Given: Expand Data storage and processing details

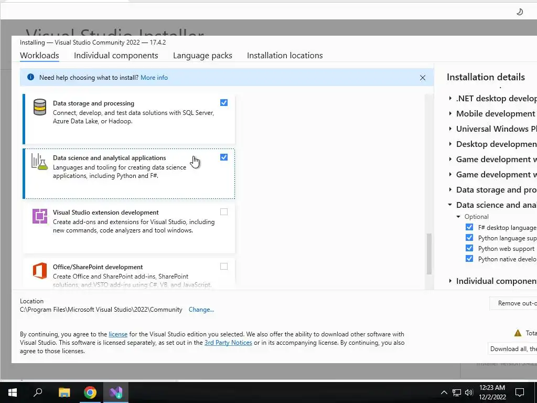Looking at the screenshot, I should click(x=450, y=189).
